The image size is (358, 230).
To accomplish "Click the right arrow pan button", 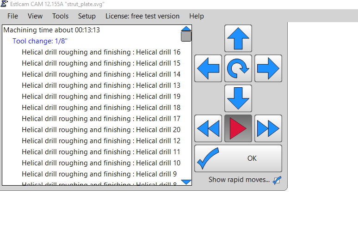I will click(268, 68).
